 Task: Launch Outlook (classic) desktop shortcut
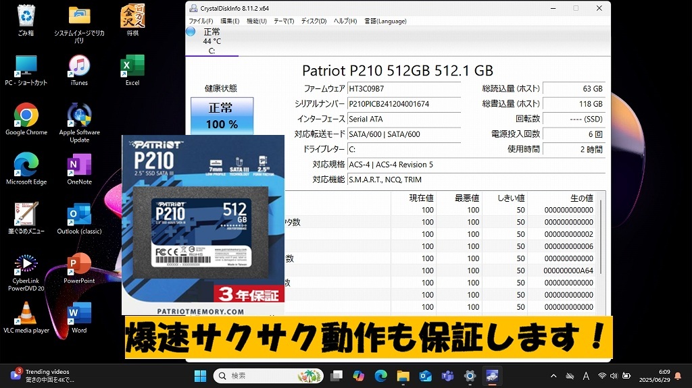pos(80,218)
